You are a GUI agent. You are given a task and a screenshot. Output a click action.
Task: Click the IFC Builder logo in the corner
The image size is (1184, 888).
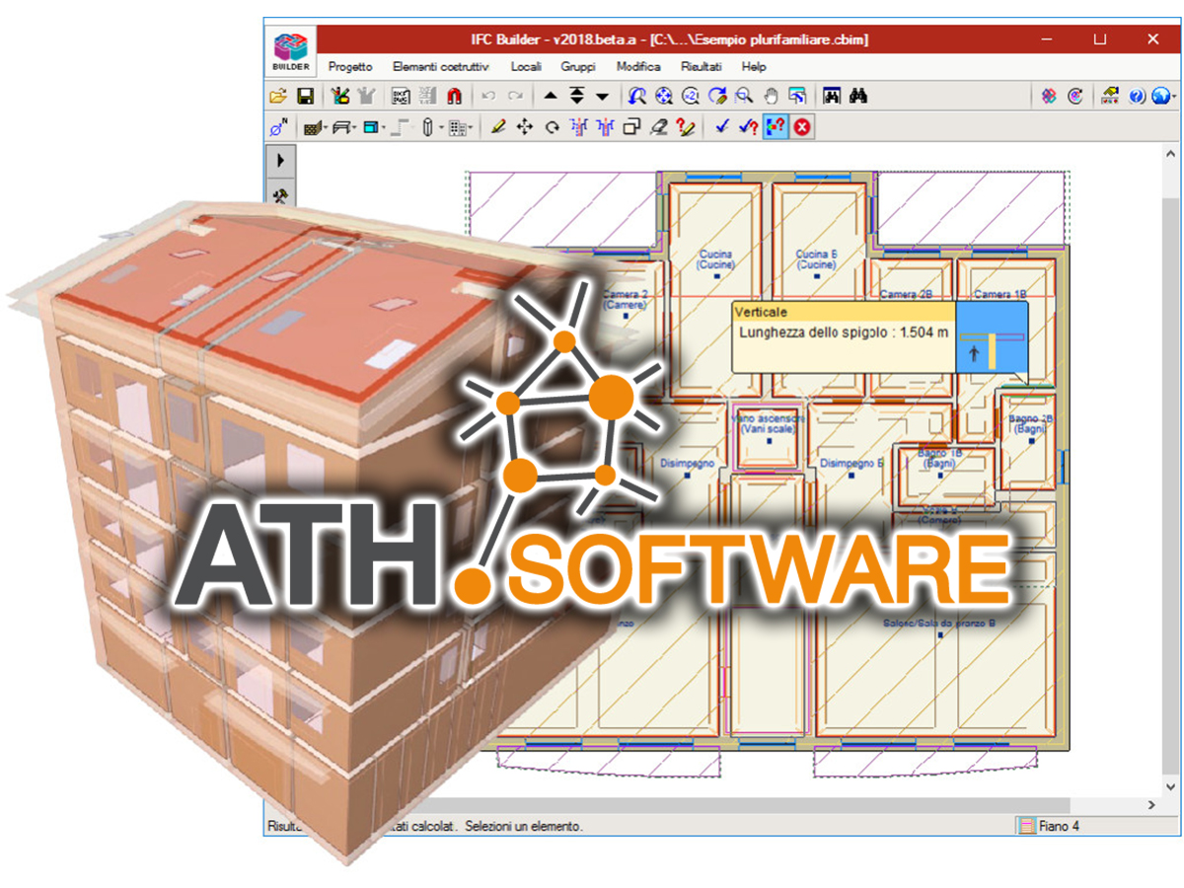click(290, 52)
